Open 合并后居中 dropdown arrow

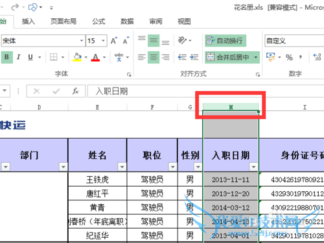point(256,57)
